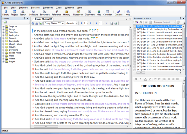Click verse 13 evening and morning third day
The height and width of the screenshot is (134, 187).
(65, 77)
